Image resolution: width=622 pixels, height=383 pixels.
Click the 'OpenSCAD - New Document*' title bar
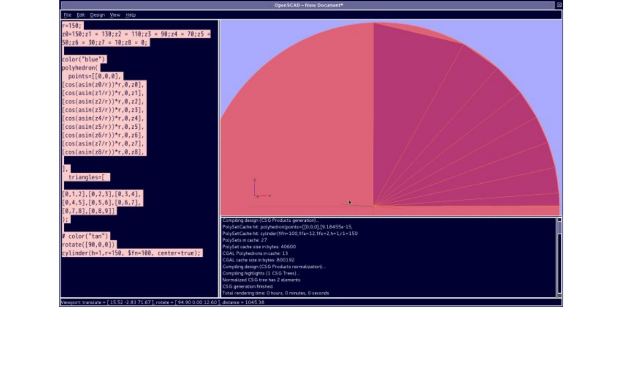(308, 5)
